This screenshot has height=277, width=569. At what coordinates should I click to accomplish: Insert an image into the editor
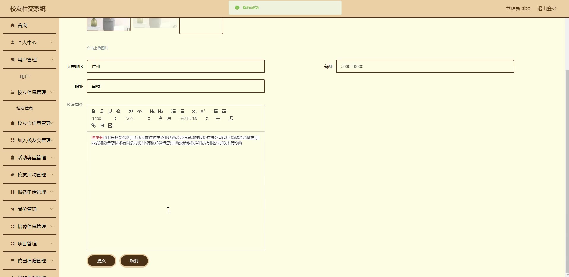(102, 125)
